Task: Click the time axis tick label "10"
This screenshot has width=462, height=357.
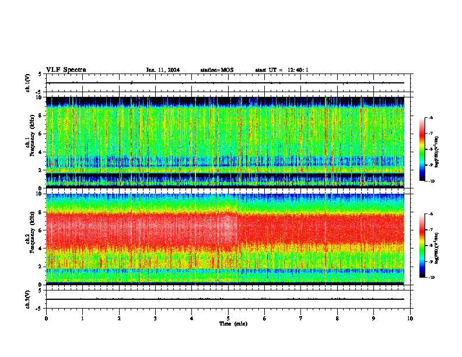Action: tap(410, 318)
